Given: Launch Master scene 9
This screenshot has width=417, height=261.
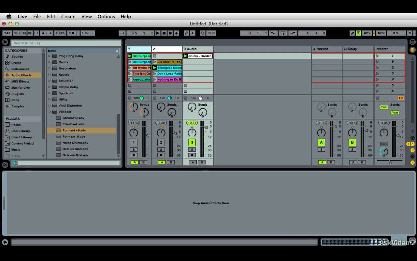Looking at the screenshot, I should pyautogui.click(x=378, y=62).
